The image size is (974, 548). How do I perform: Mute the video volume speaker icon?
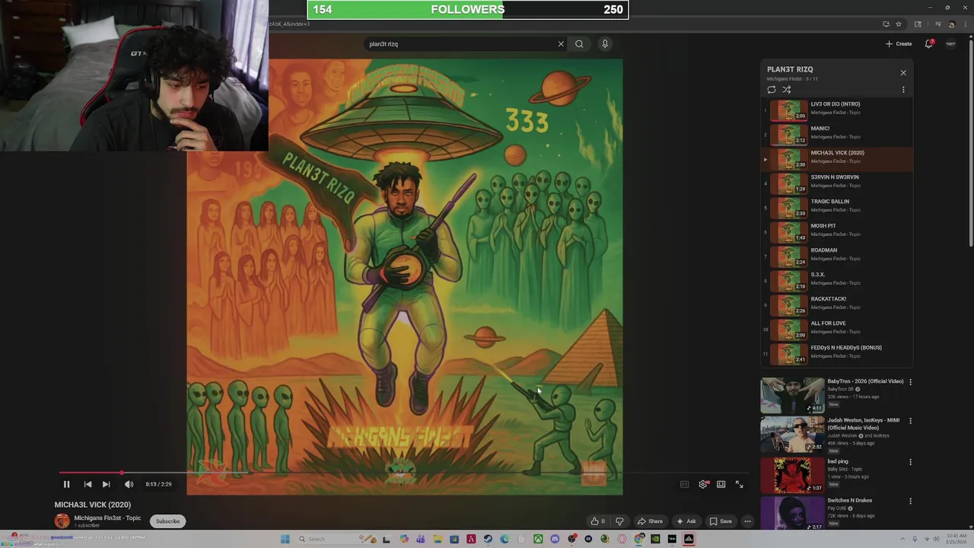point(129,484)
